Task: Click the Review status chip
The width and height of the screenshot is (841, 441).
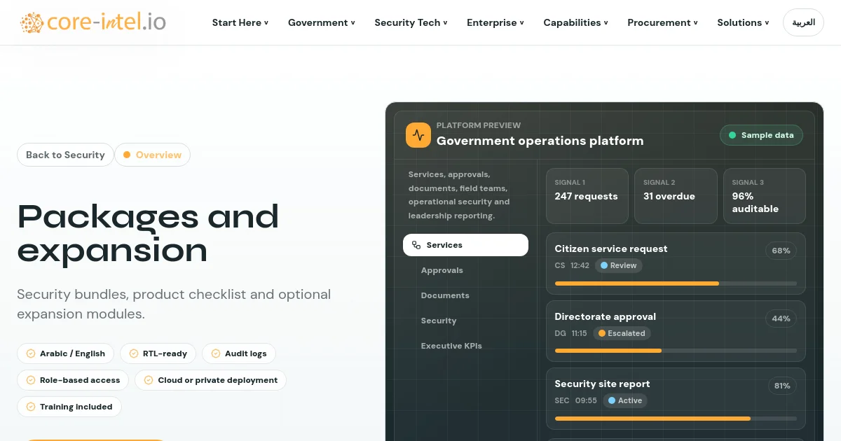Action: [x=619, y=265]
